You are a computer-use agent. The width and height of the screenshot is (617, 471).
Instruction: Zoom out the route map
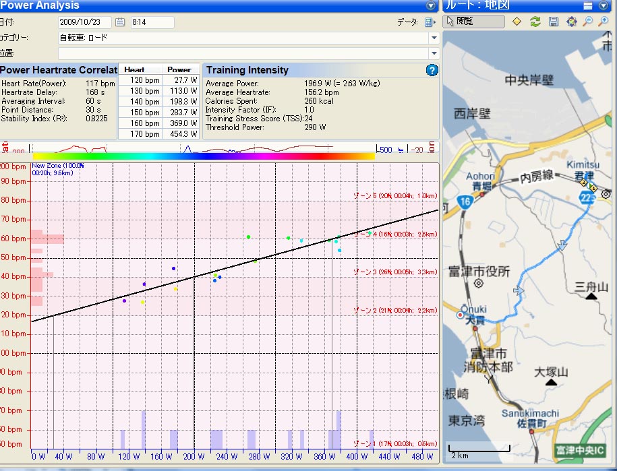click(588, 22)
